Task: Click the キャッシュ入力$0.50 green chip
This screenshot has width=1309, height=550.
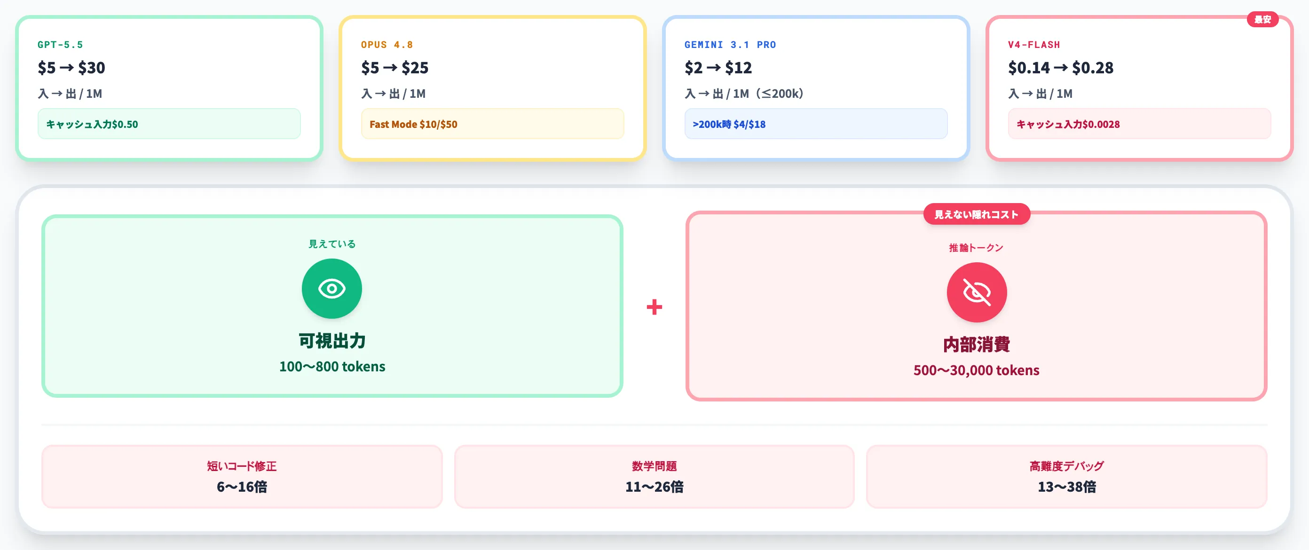Action: pos(169,124)
